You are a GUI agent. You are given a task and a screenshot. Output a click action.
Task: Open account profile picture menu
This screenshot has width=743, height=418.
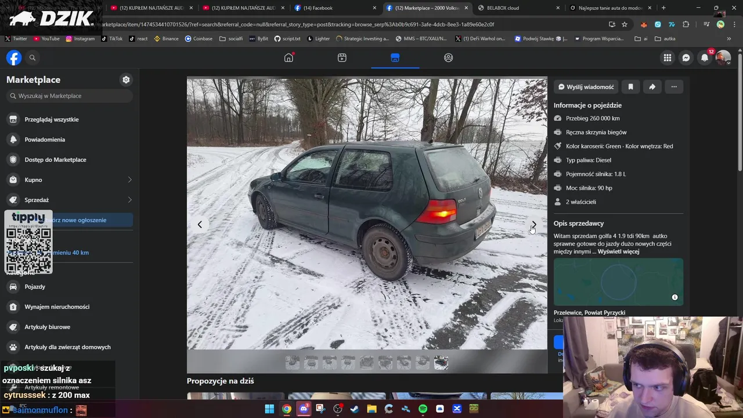[x=723, y=57]
